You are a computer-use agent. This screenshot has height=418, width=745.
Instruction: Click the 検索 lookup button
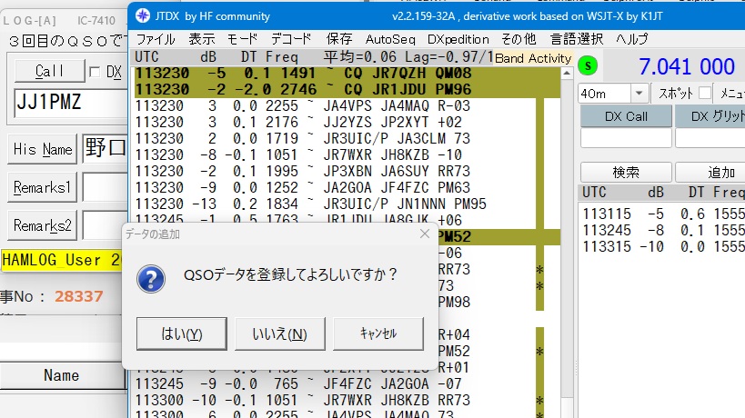[625, 172]
